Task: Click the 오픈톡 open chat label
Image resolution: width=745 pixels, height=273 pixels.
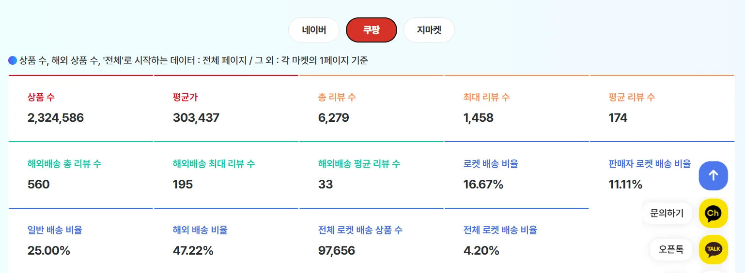Action: 671,249
